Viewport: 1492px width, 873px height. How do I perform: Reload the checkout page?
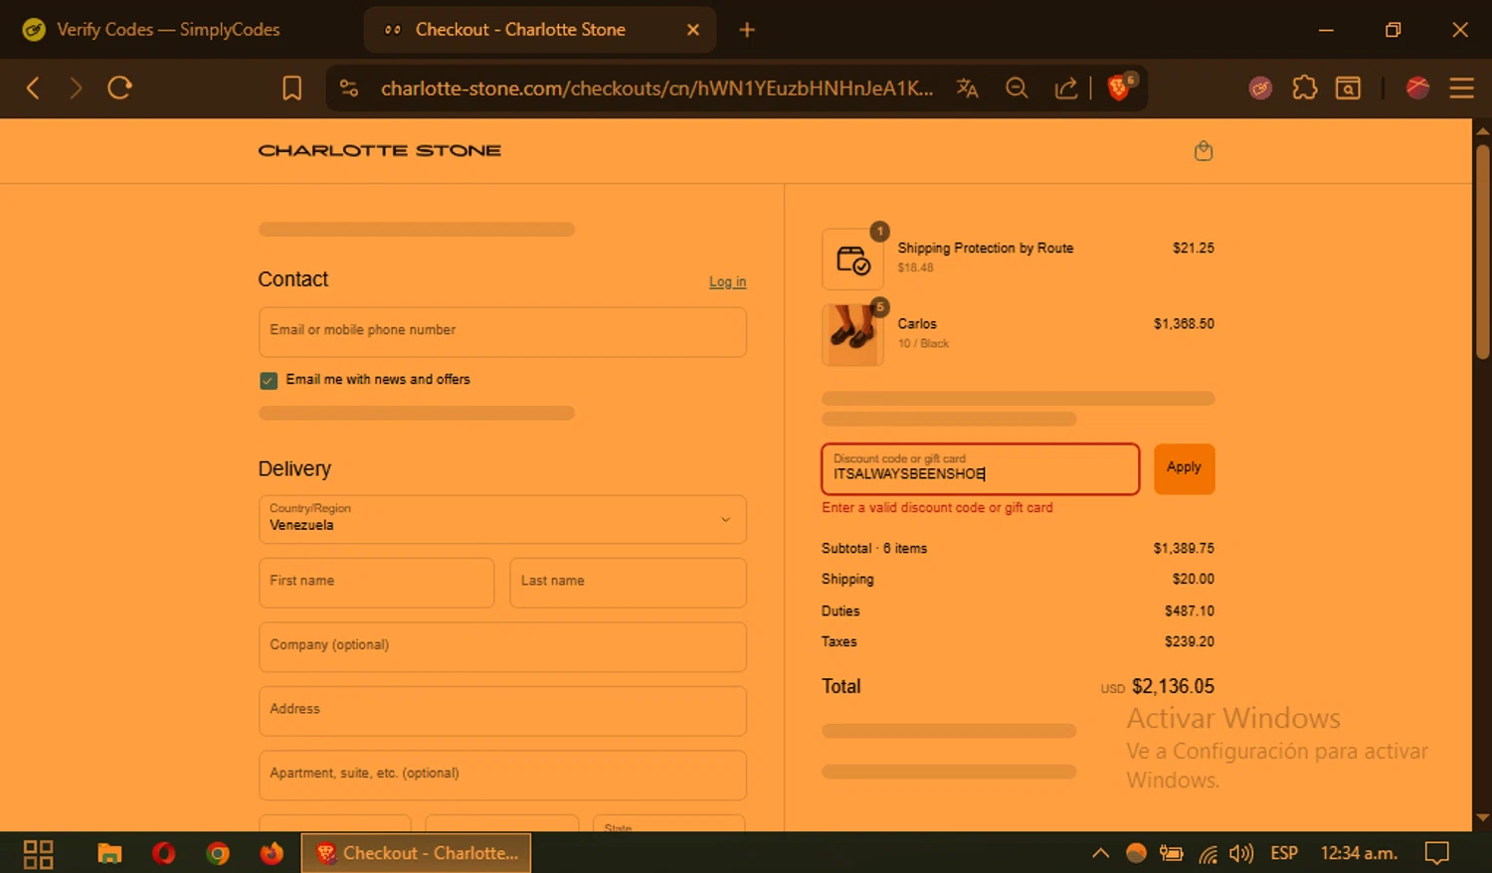(120, 88)
